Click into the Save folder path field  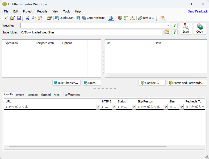pyautogui.click(x=91, y=32)
